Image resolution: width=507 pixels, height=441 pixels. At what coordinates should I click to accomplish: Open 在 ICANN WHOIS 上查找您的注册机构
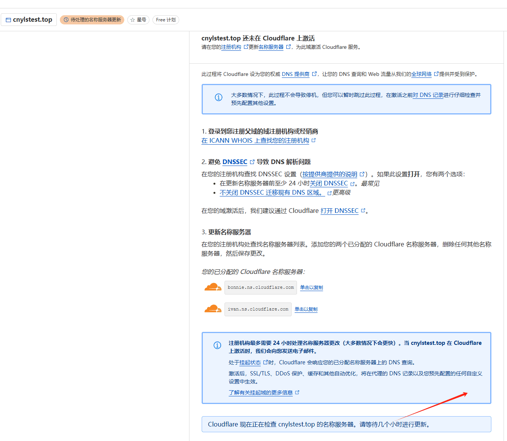coord(255,140)
